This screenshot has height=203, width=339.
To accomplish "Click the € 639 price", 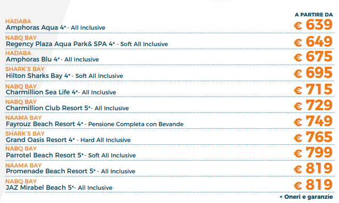I will click(x=313, y=25).
